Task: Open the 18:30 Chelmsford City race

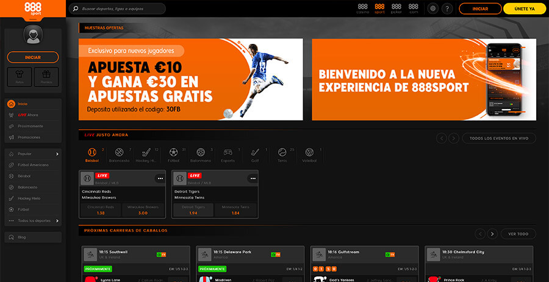Action: click(479, 264)
